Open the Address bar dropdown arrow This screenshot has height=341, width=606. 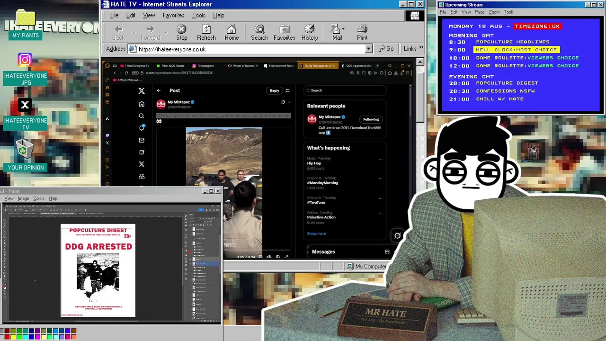pyautogui.click(x=368, y=49)
